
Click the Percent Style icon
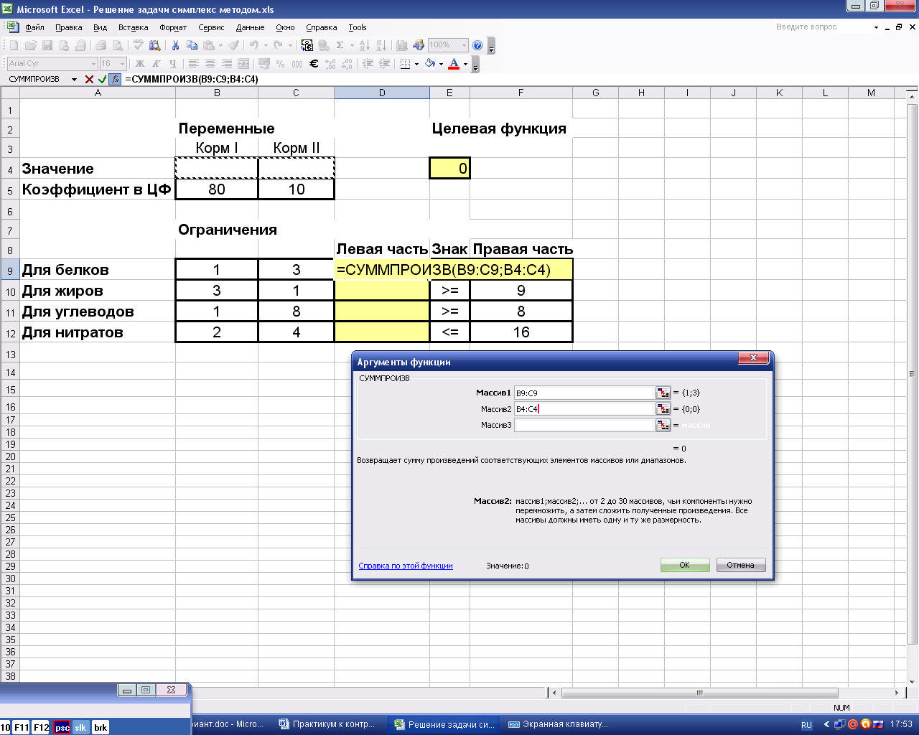281,64
